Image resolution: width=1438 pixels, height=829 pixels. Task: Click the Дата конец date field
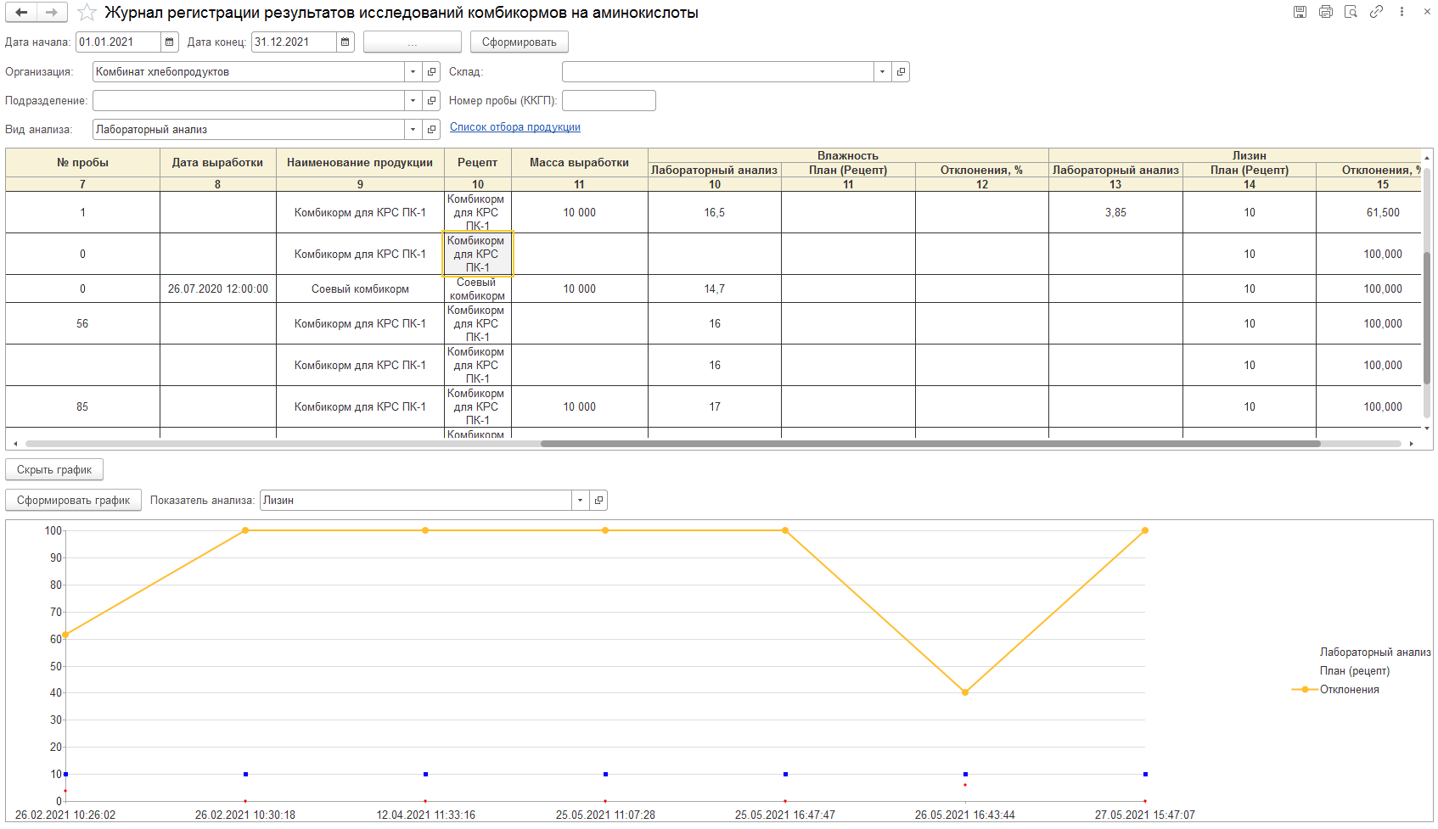point(294,42)
